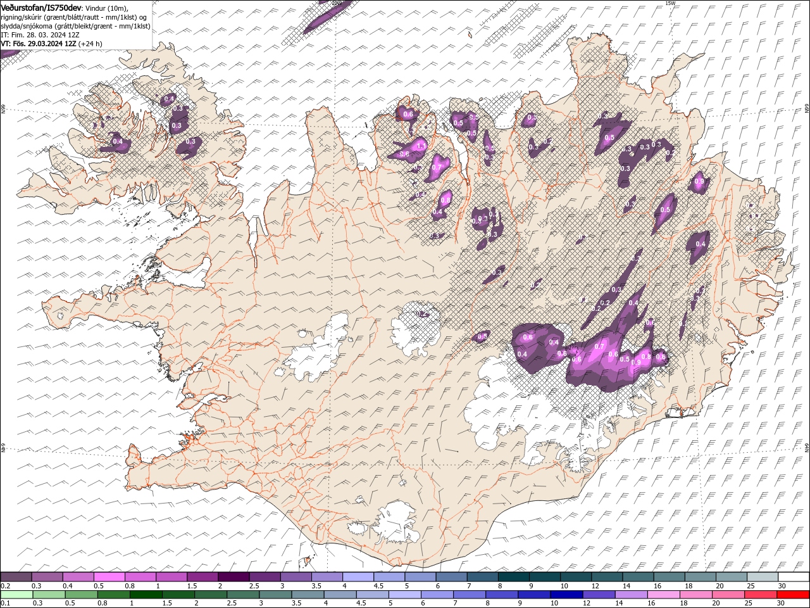Click the pale pink swatch labeled 16

click(663, 595)
